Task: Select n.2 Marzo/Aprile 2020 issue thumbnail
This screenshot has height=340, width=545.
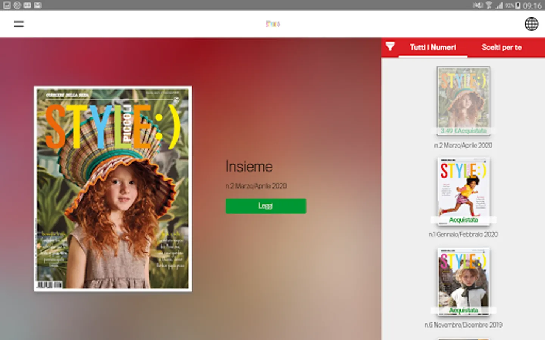Action: click(x=464, y=101)
